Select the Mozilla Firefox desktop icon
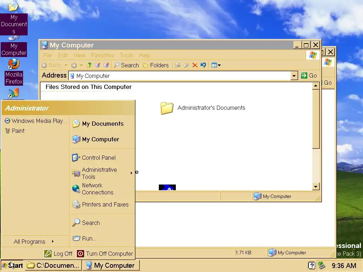The image size is (363, 272). [14, 72]
